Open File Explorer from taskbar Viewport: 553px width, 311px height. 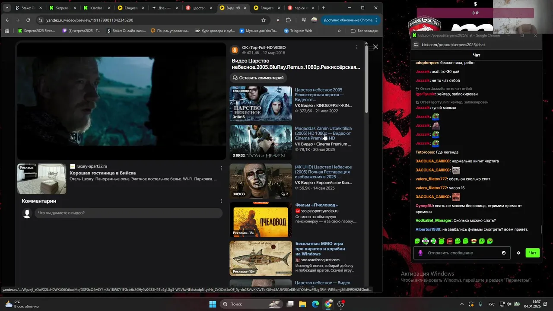(303, 304)
